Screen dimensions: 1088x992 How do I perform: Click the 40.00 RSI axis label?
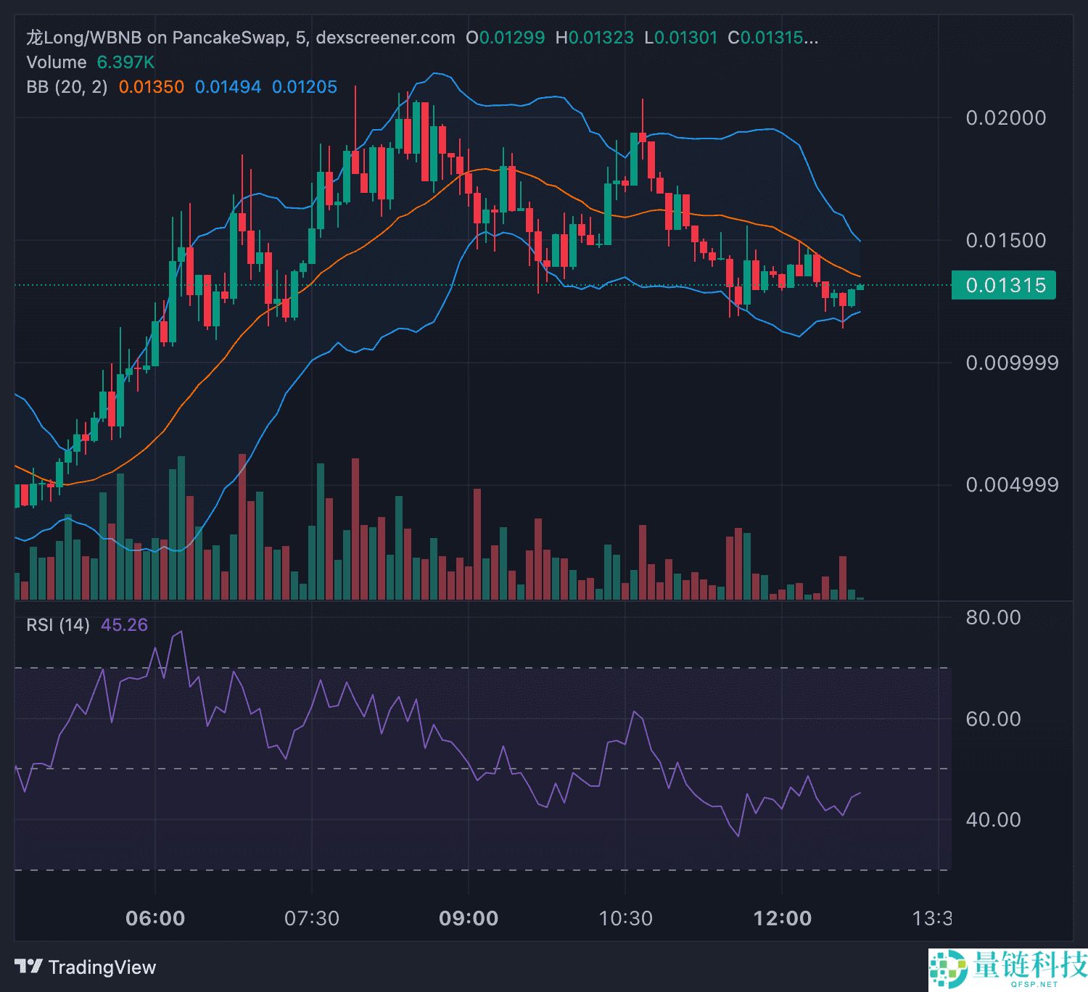pyautogui.click(x=993, y=819)
